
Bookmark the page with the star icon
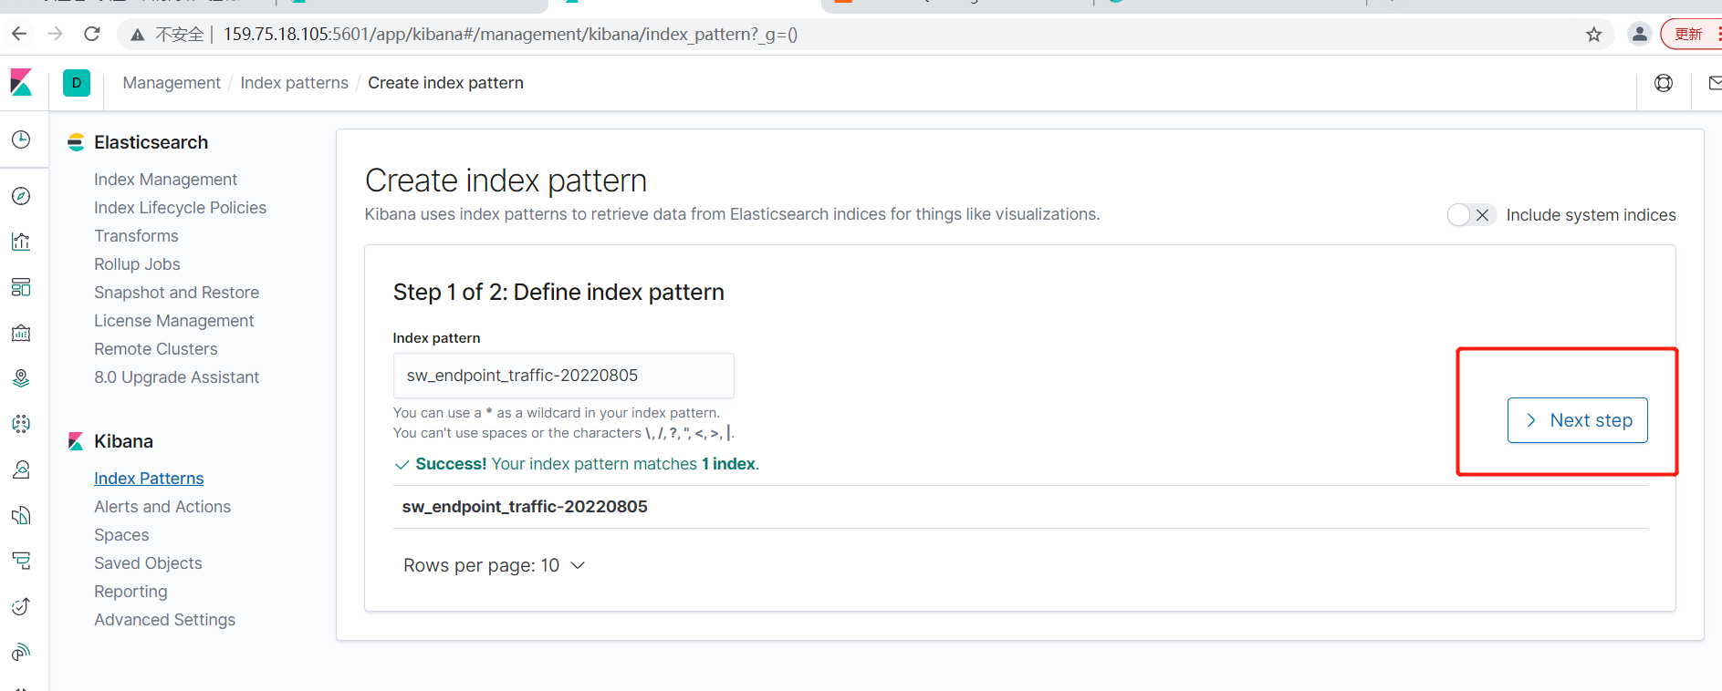(x=1593, y=35)
